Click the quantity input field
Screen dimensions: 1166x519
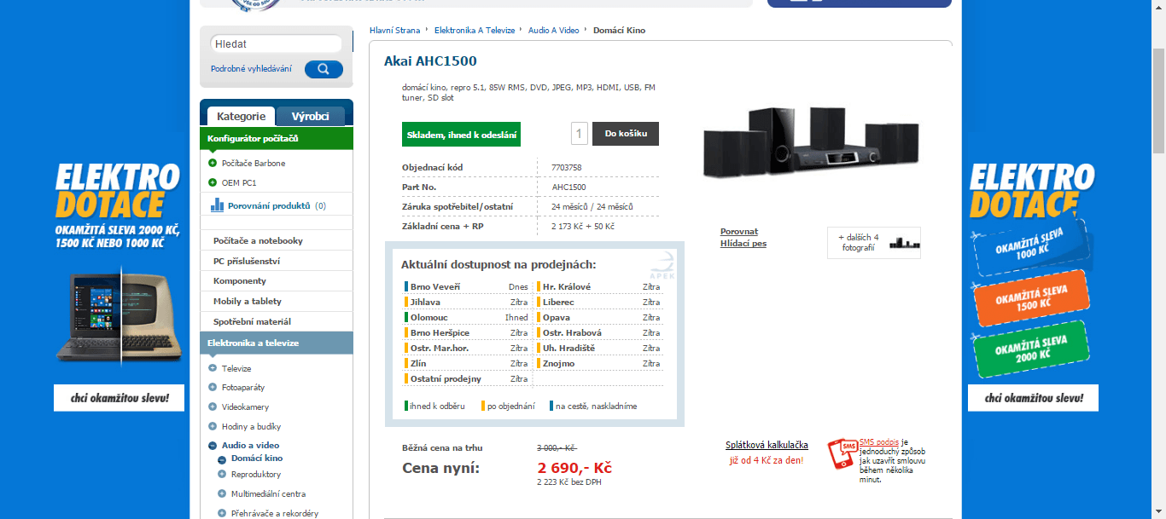pyautogui.click(x=580, y=134)
